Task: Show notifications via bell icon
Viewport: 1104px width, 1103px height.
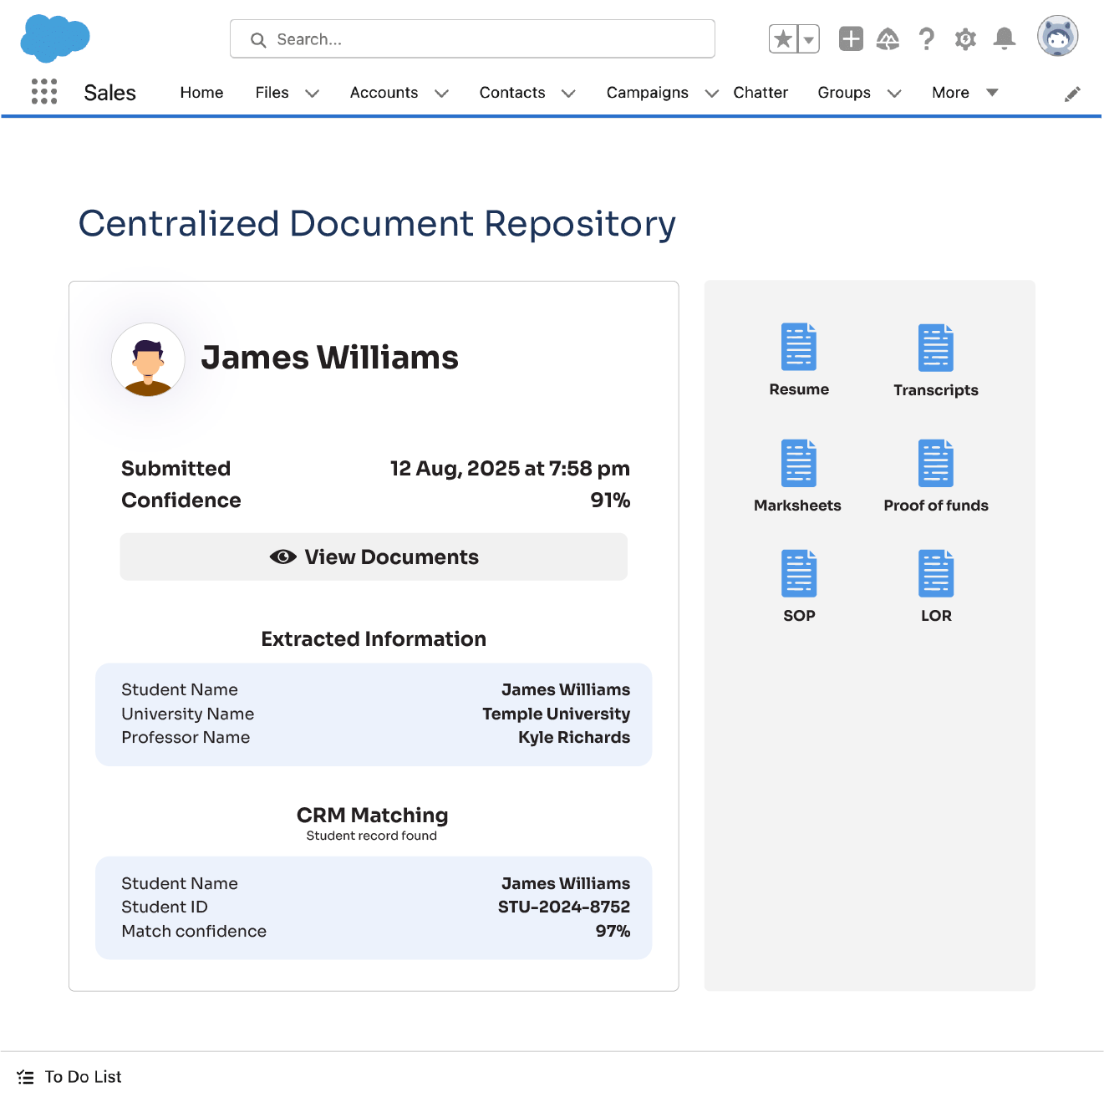Action: (x=1005, y=39)
